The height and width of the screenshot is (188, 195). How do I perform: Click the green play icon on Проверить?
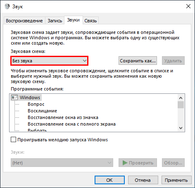click(125, 163)
